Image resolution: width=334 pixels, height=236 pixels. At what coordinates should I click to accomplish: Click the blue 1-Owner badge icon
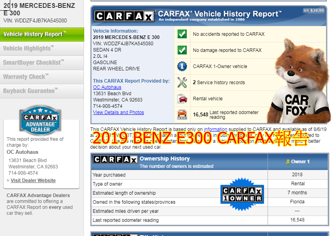[182, 66]
